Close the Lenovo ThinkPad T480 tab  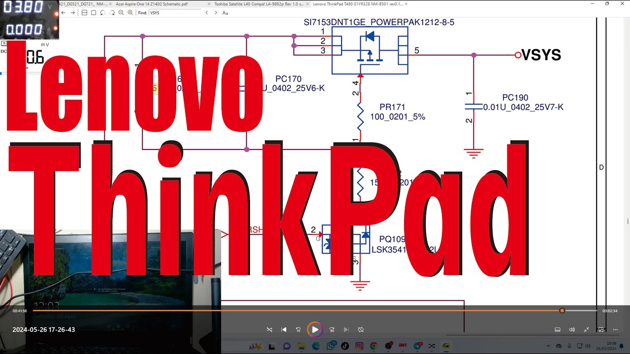pos(406,4)
